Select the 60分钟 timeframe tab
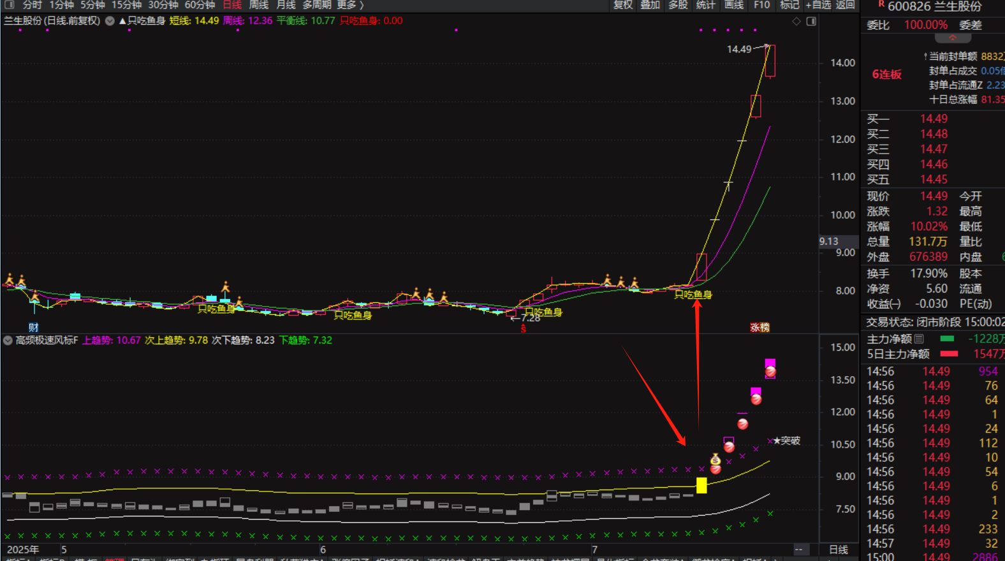This screenshot has width=1005, height=561. coord(200,4)
